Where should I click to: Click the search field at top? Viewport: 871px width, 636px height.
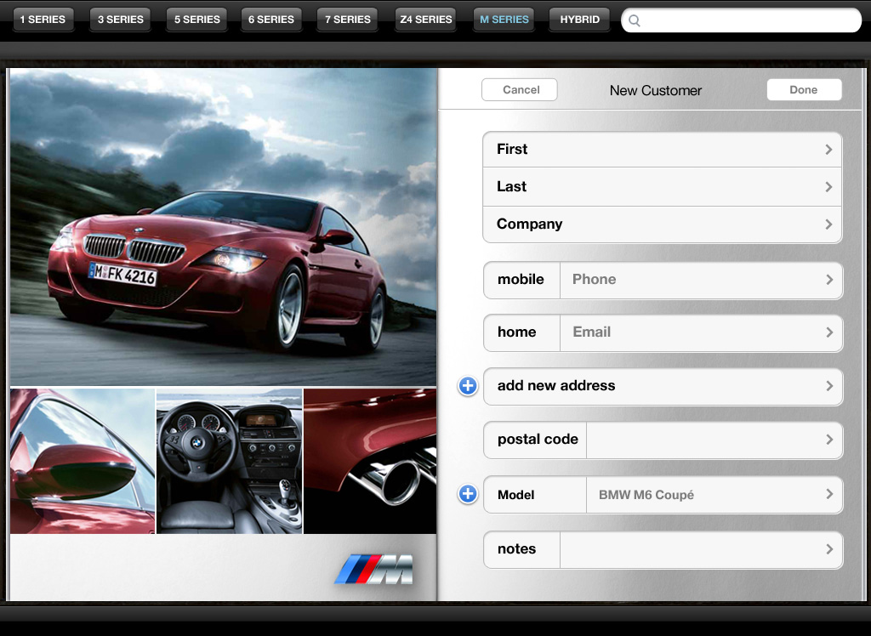(x=741, y=20)
